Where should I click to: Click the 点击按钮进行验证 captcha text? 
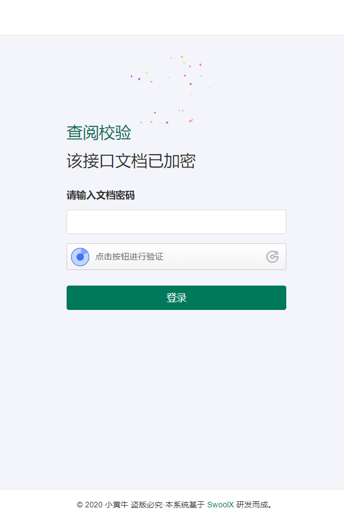click(x=129, y=257)
